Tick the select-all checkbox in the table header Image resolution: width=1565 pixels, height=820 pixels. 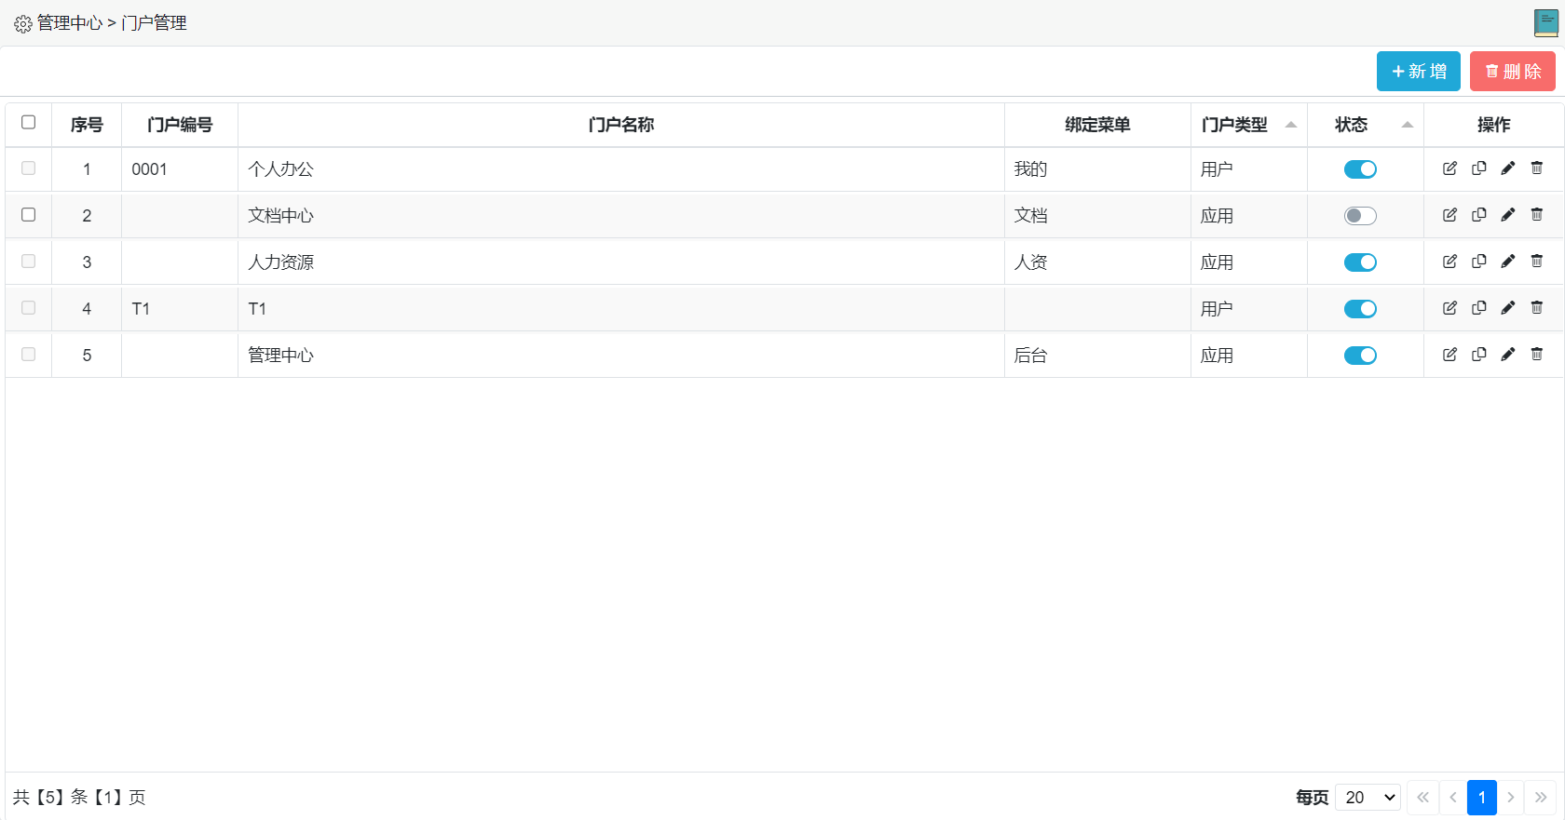[x=29, y=122]
